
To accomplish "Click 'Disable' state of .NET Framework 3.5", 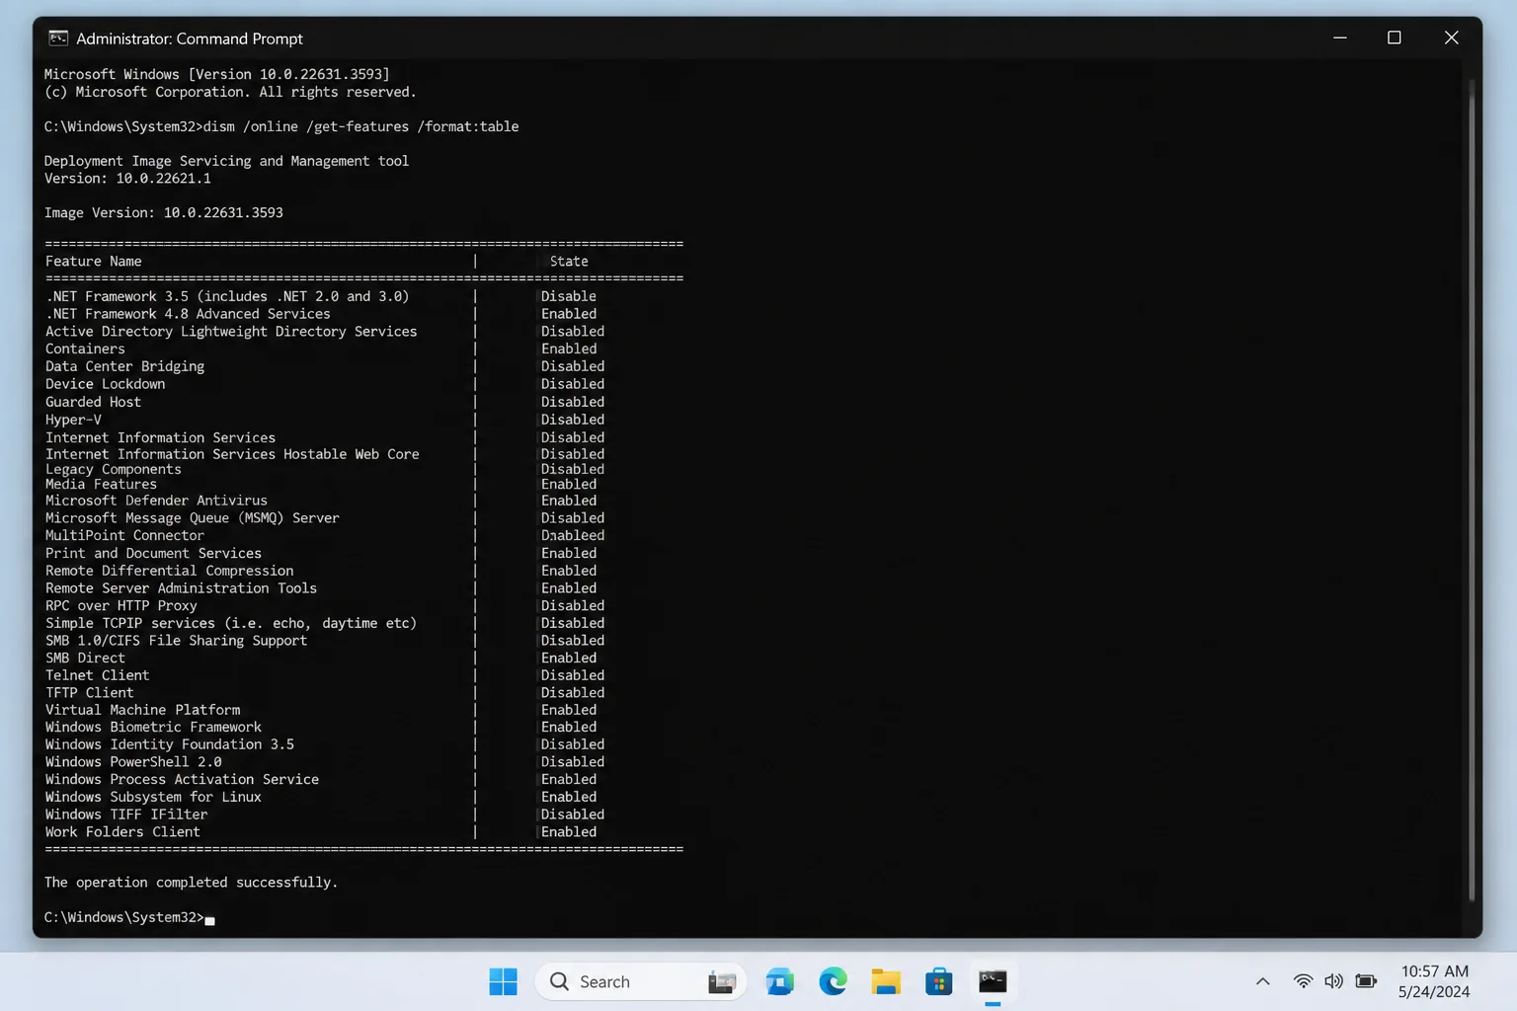I will [x=569, y=296].
